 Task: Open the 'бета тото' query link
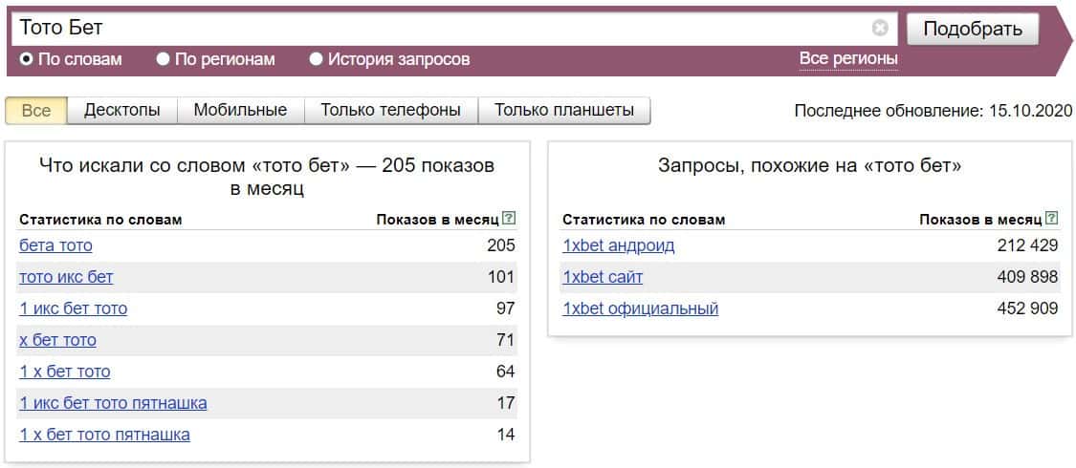[x=55, y=245]
